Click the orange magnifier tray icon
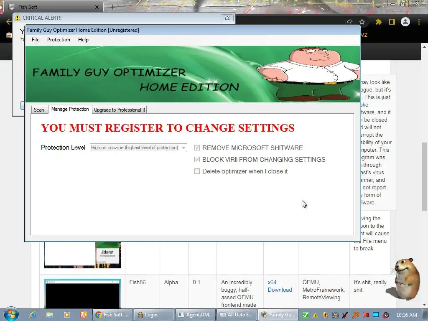Image resolution: width=428 pixels, height=321 pixels. [x=356, y=315]
